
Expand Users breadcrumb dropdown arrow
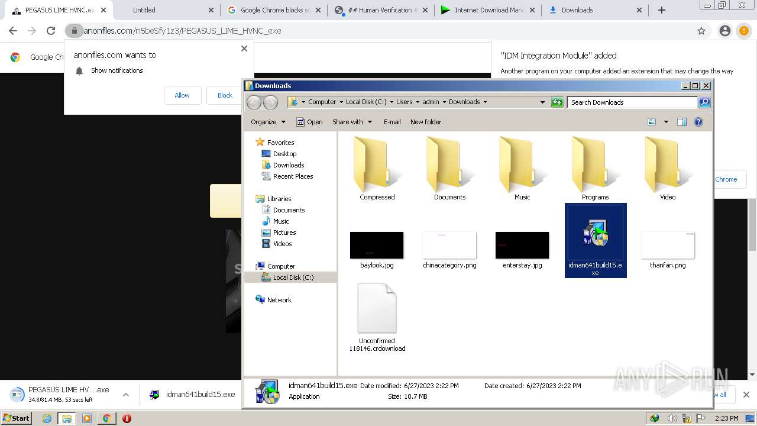click(418, 102)
